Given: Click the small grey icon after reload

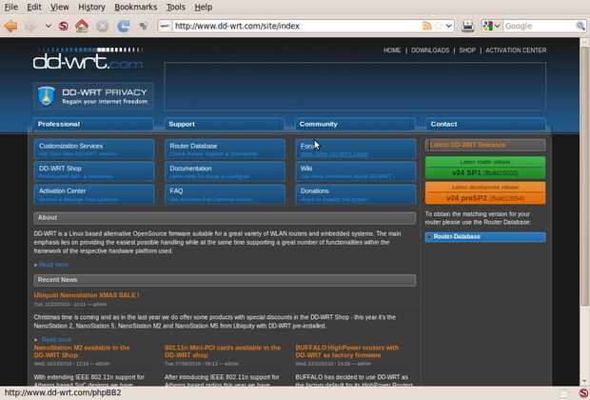Looking at the screenshot, I should point(144,26).
